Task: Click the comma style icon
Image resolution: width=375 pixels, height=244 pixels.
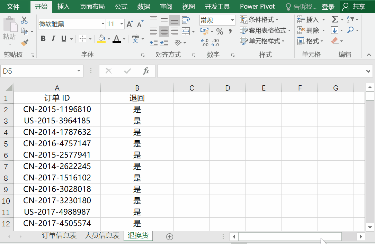Action: point(230,31)
